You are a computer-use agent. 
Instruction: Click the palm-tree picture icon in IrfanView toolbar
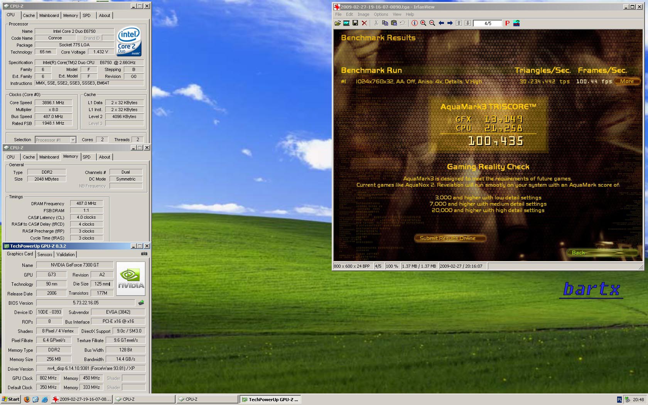point(516,23)
